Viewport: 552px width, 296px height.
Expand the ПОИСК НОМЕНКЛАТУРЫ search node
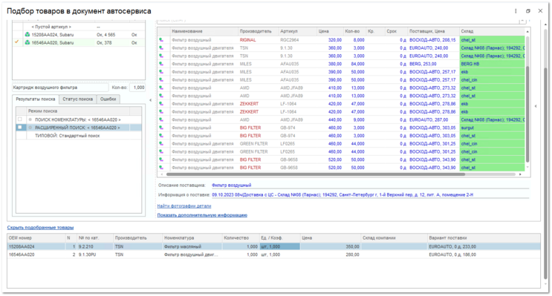(x=30, y=120)
